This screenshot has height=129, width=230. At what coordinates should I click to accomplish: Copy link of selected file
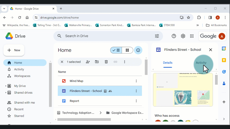(x=115, y=62)
